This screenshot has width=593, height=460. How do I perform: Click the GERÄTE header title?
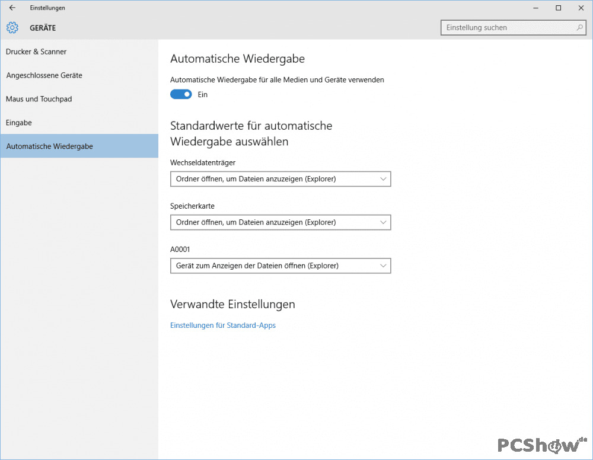[x=43, y=28]
